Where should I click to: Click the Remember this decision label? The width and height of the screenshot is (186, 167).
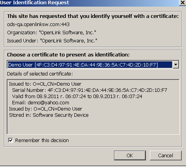[42, 140]
